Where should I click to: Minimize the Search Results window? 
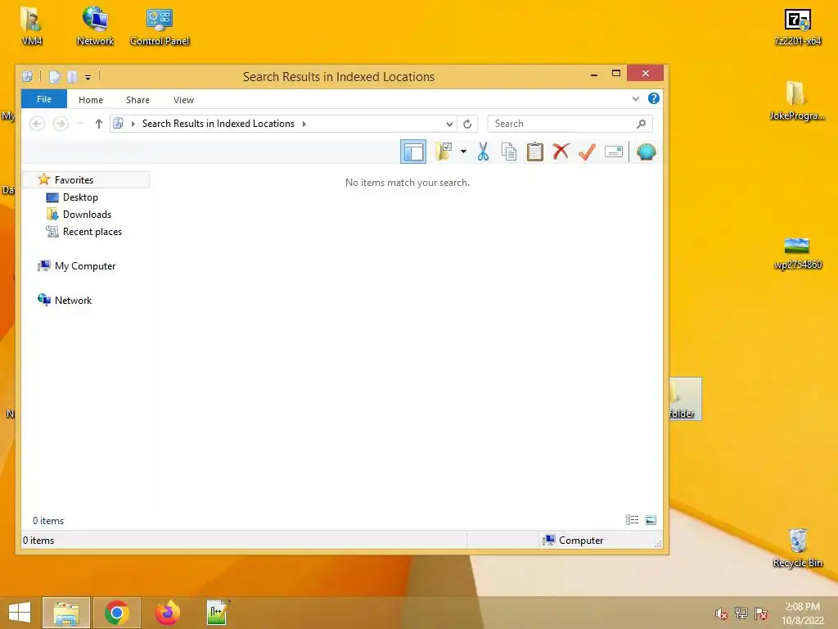click(x=594, y=75)
